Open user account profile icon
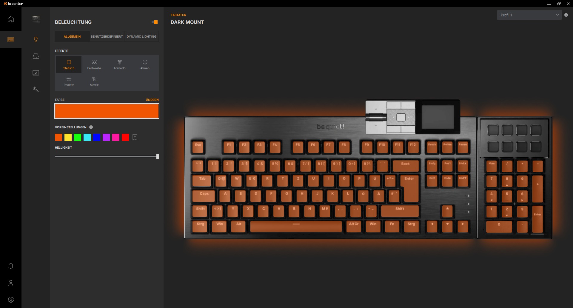This screenshot has width=573, height=308. click(x=11, y=283)
